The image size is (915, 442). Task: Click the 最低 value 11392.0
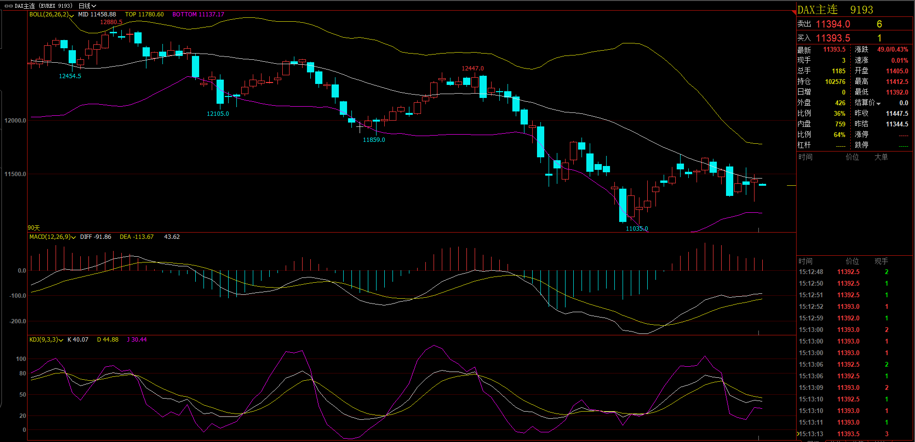[x=897, y=92]
